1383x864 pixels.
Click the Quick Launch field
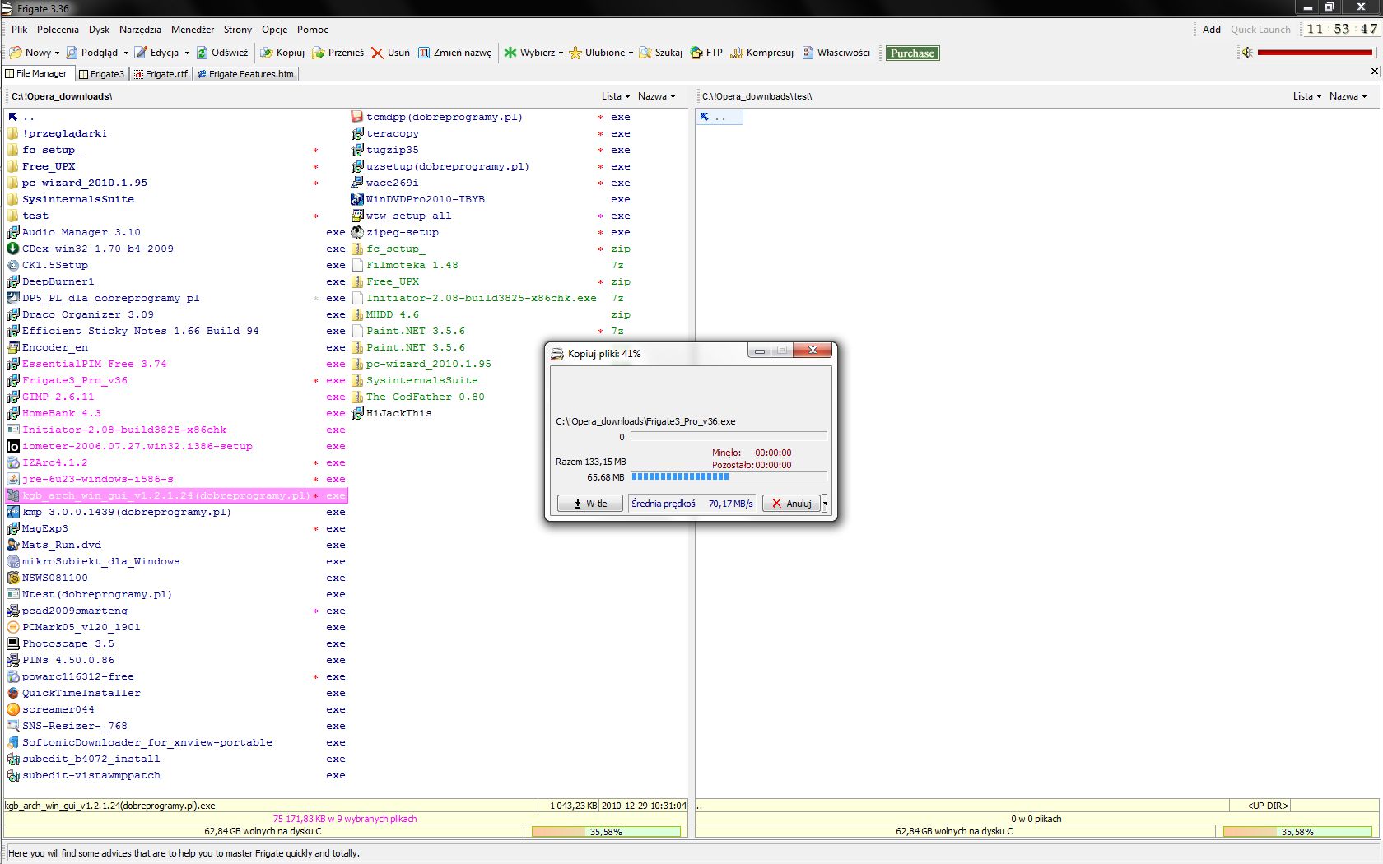[1260, 30]
